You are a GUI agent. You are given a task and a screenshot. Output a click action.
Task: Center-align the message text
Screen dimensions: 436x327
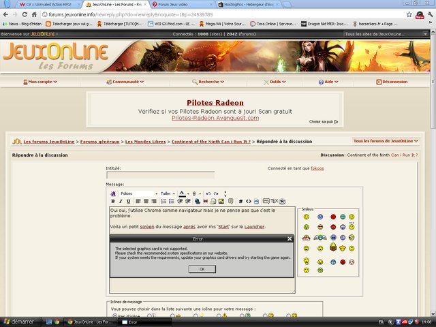[146, 201]
